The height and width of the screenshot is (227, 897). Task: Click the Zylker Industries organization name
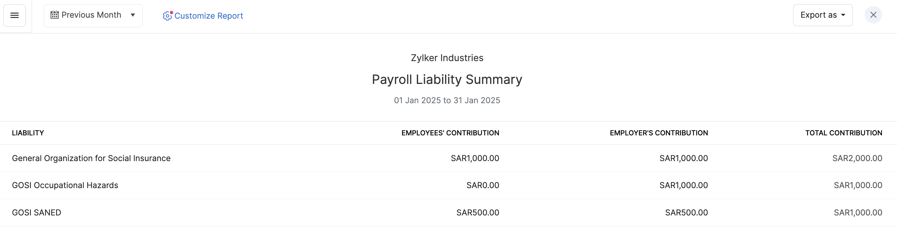[447, 58]
